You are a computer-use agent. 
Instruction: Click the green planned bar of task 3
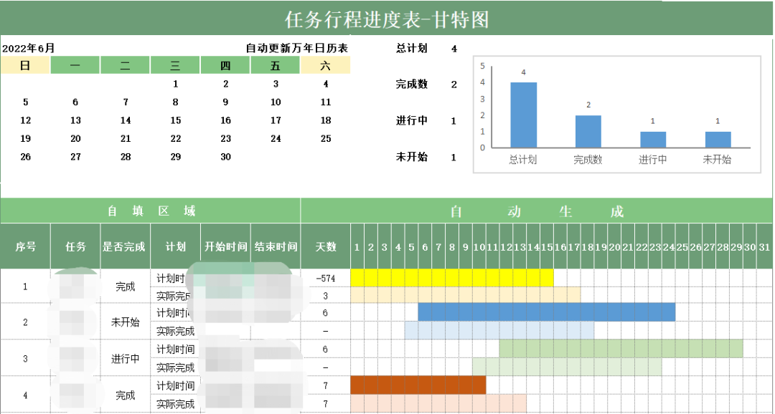coord(621,348)
